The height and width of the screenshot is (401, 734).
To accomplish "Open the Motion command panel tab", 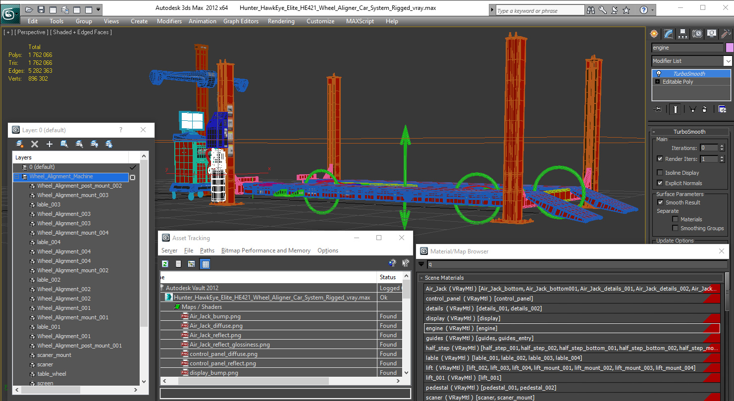I will tap(697, 34).
